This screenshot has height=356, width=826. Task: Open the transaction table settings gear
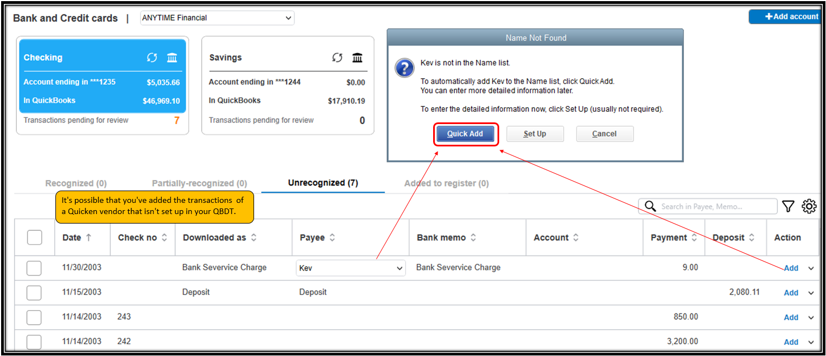click(809, 206)
